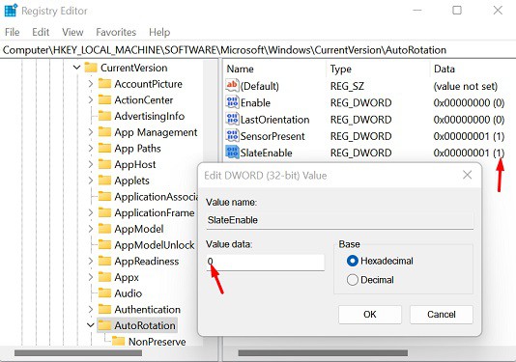This screenshot has width=516, height=362.
Task: Click the Audio folder icon
Action: click(104, 292)
